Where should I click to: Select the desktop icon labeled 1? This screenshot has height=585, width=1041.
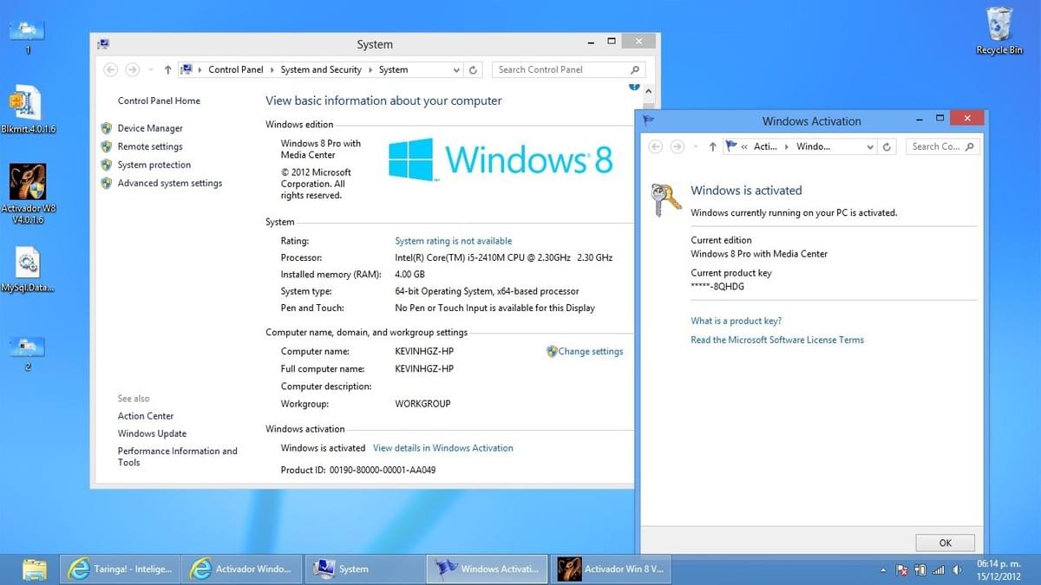tap(28, 36)
